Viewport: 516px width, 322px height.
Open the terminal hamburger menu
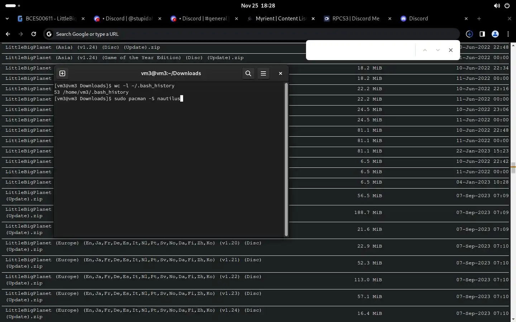pyautogui.click(x=263, y=73)
